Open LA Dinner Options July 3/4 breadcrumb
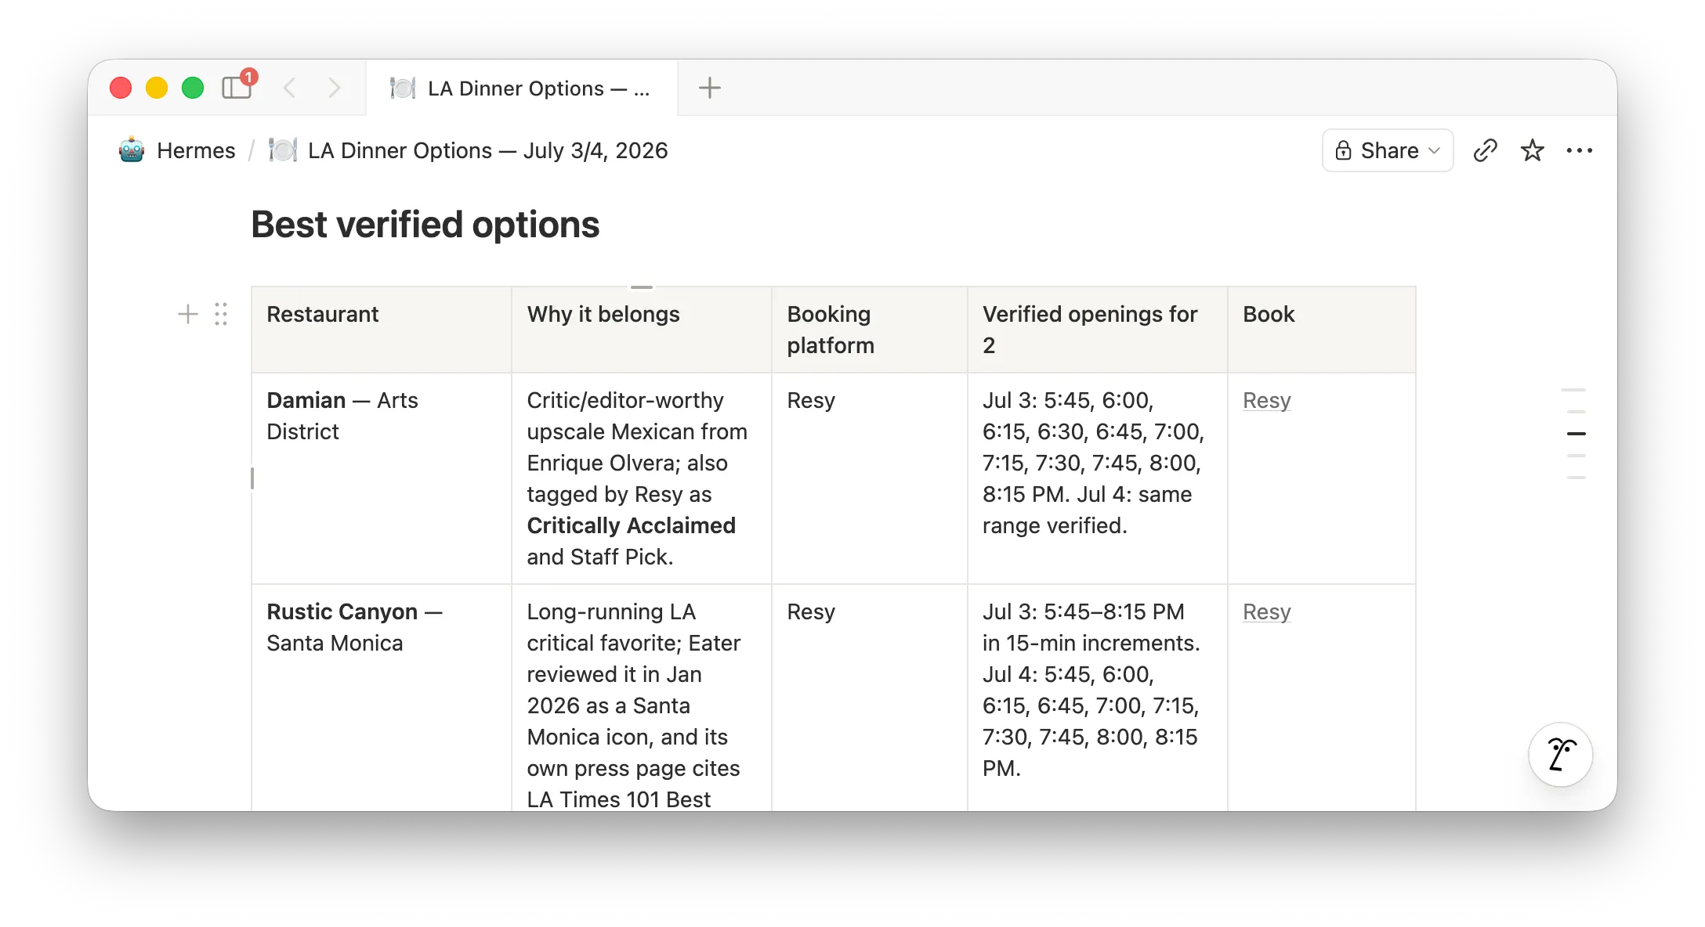Image resolution: width=1705 pixels, height=927 pixels. 487,150
